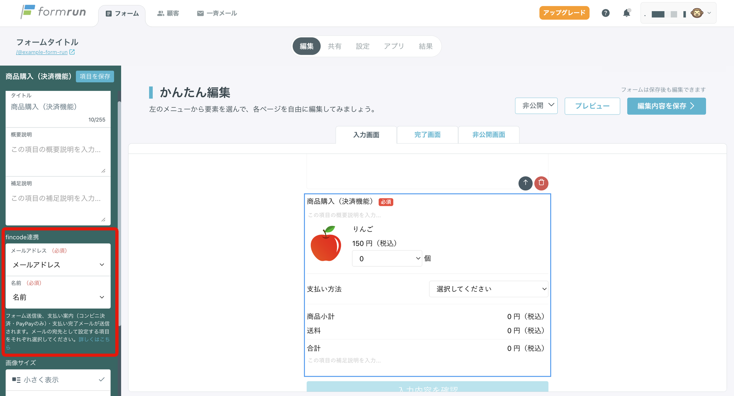
Task: Click the アップグレード button
Action: point(564,13)
